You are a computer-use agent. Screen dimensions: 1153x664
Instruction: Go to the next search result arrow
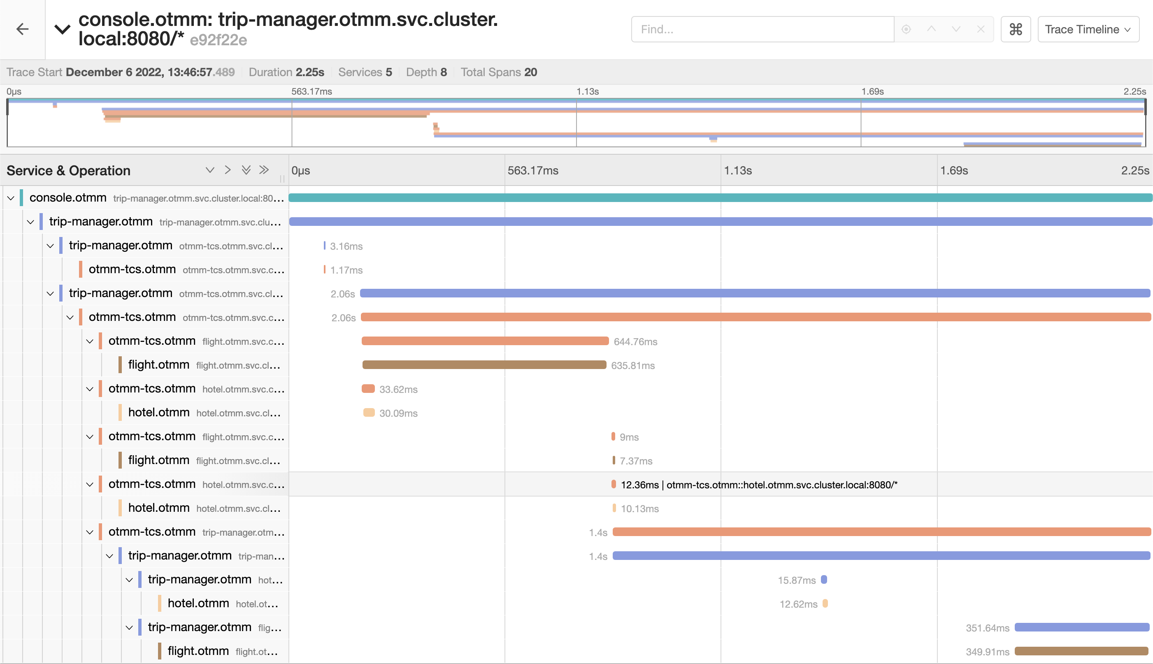956,29
